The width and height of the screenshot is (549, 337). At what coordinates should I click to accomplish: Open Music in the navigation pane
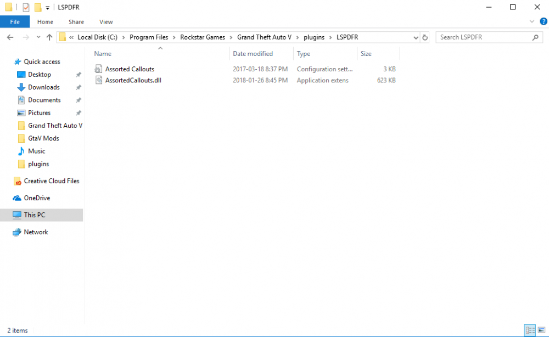coord(36,151)
